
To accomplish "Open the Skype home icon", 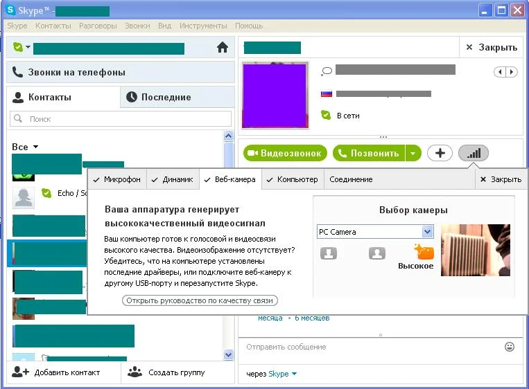I will (223, 47).
